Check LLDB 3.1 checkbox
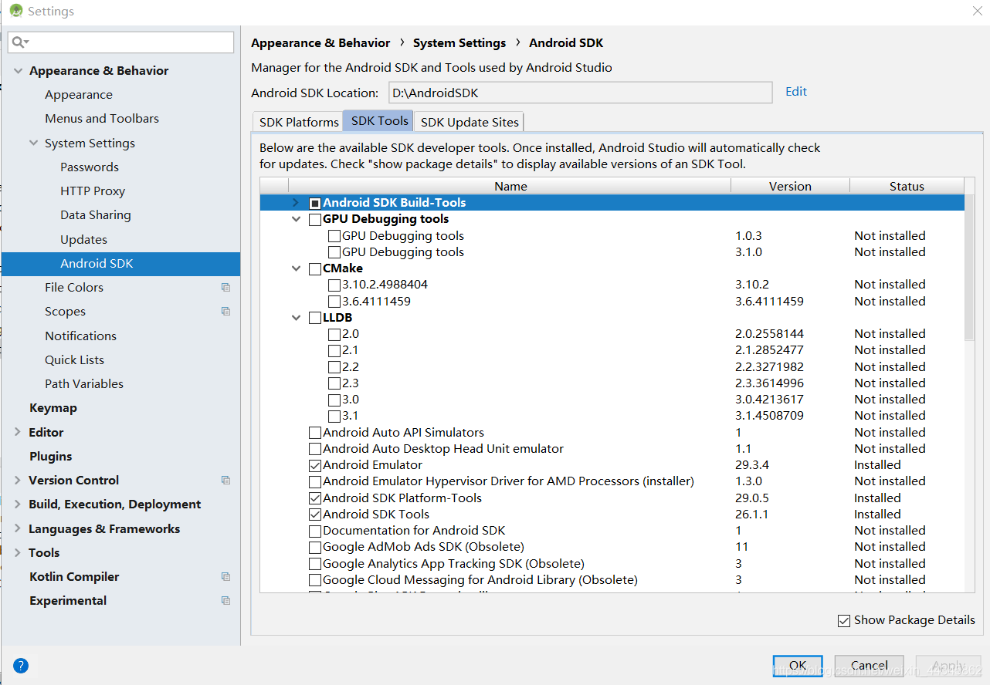Image resolution: width=990 pixels, height=685 pixels. 334,417
